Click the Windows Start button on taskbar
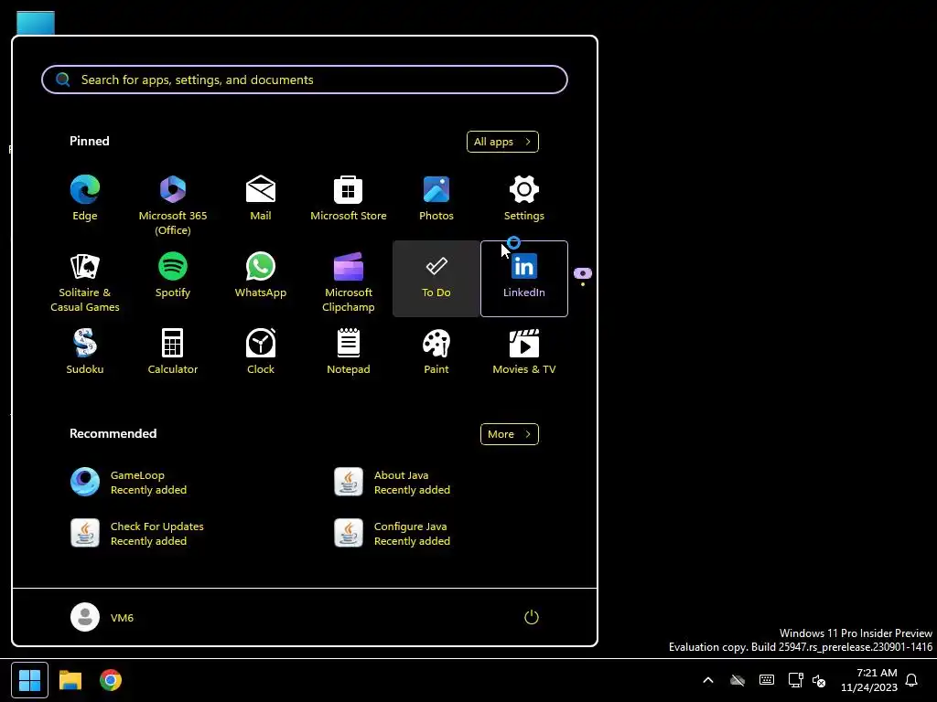This screenshot has width=937, height=702. click(x=29, y=680)
